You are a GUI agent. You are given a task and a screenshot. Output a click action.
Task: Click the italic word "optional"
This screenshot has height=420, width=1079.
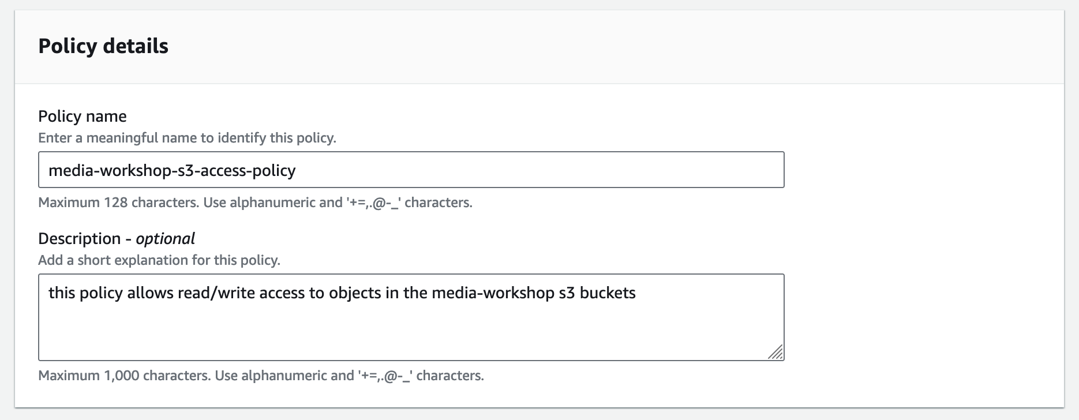(166, 239)
